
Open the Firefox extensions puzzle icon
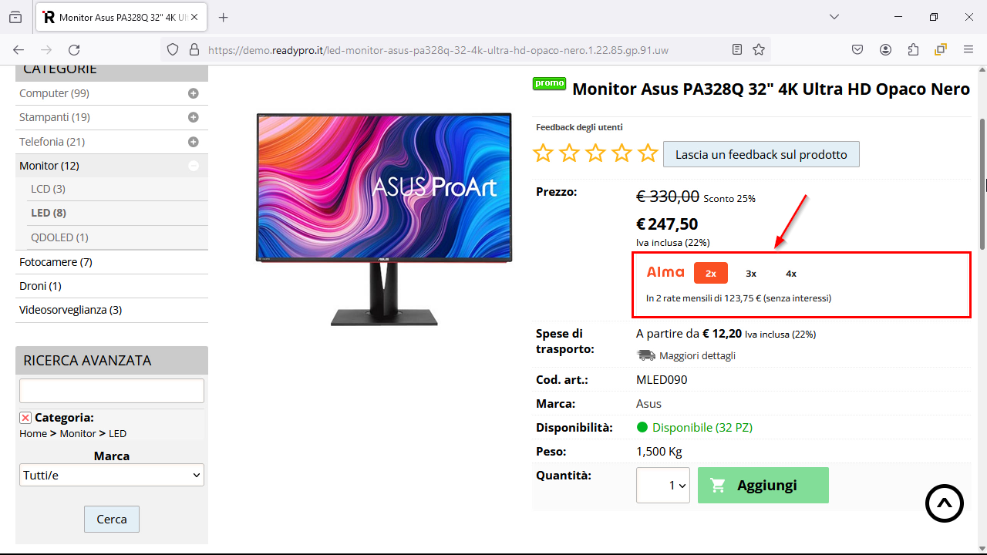914,49
